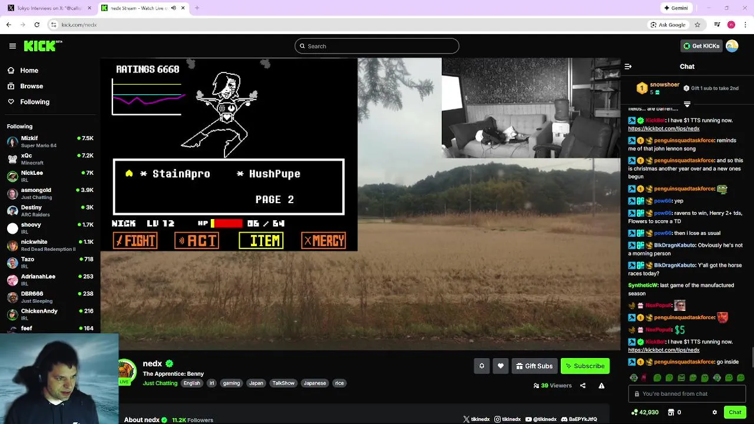Reload the page

pyautogui.click(x=37, y=25)
